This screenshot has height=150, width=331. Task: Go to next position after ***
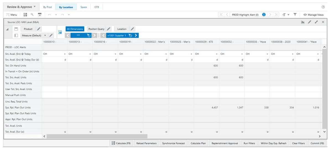[x=94, y=35]
